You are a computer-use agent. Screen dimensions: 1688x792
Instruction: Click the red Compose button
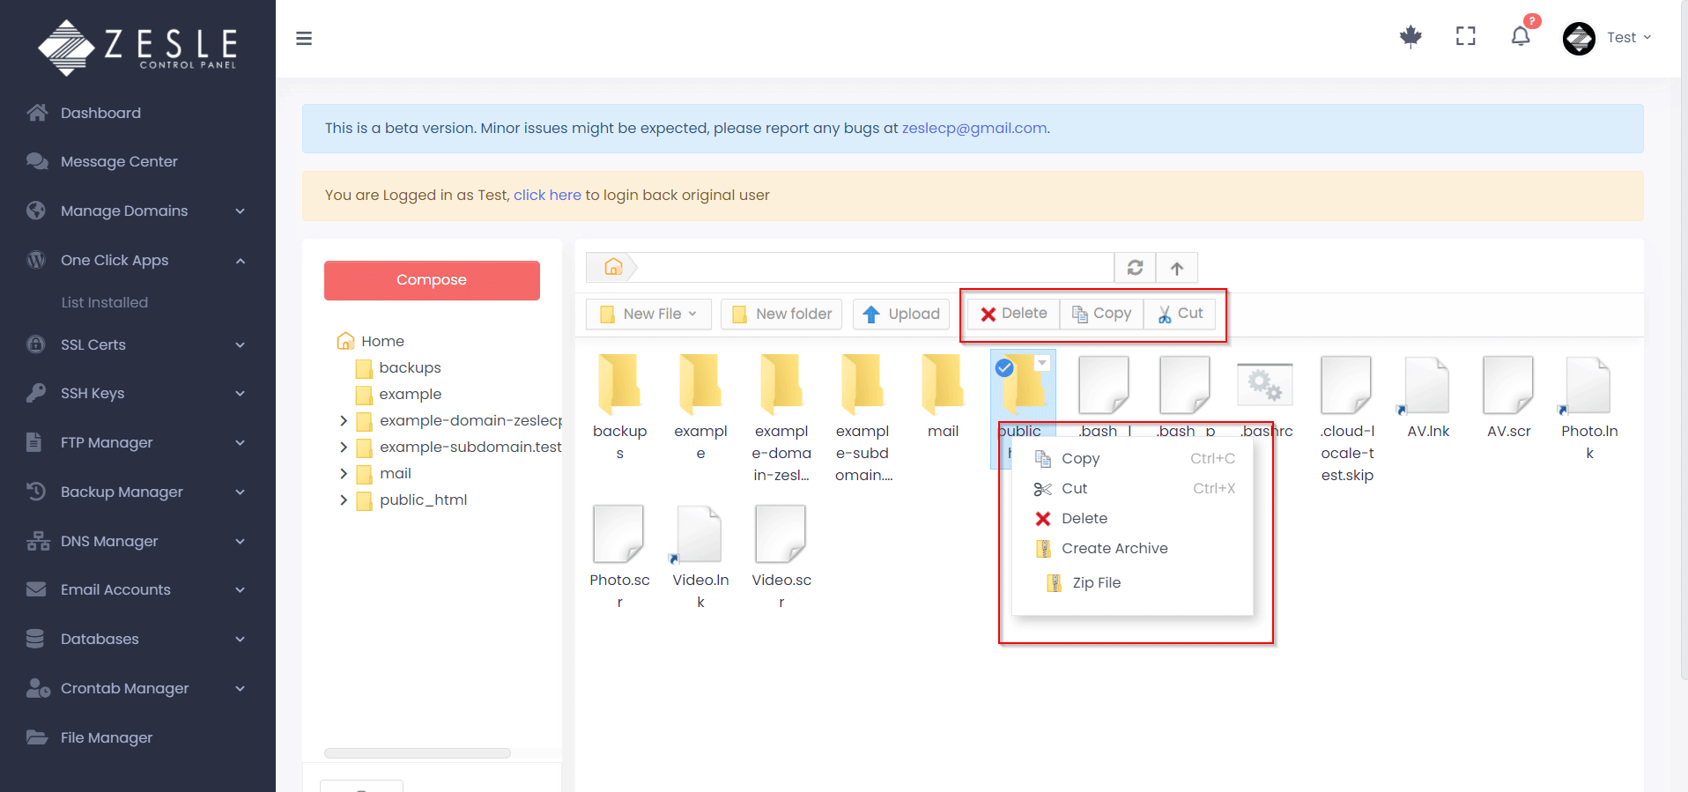pos(432,280)
